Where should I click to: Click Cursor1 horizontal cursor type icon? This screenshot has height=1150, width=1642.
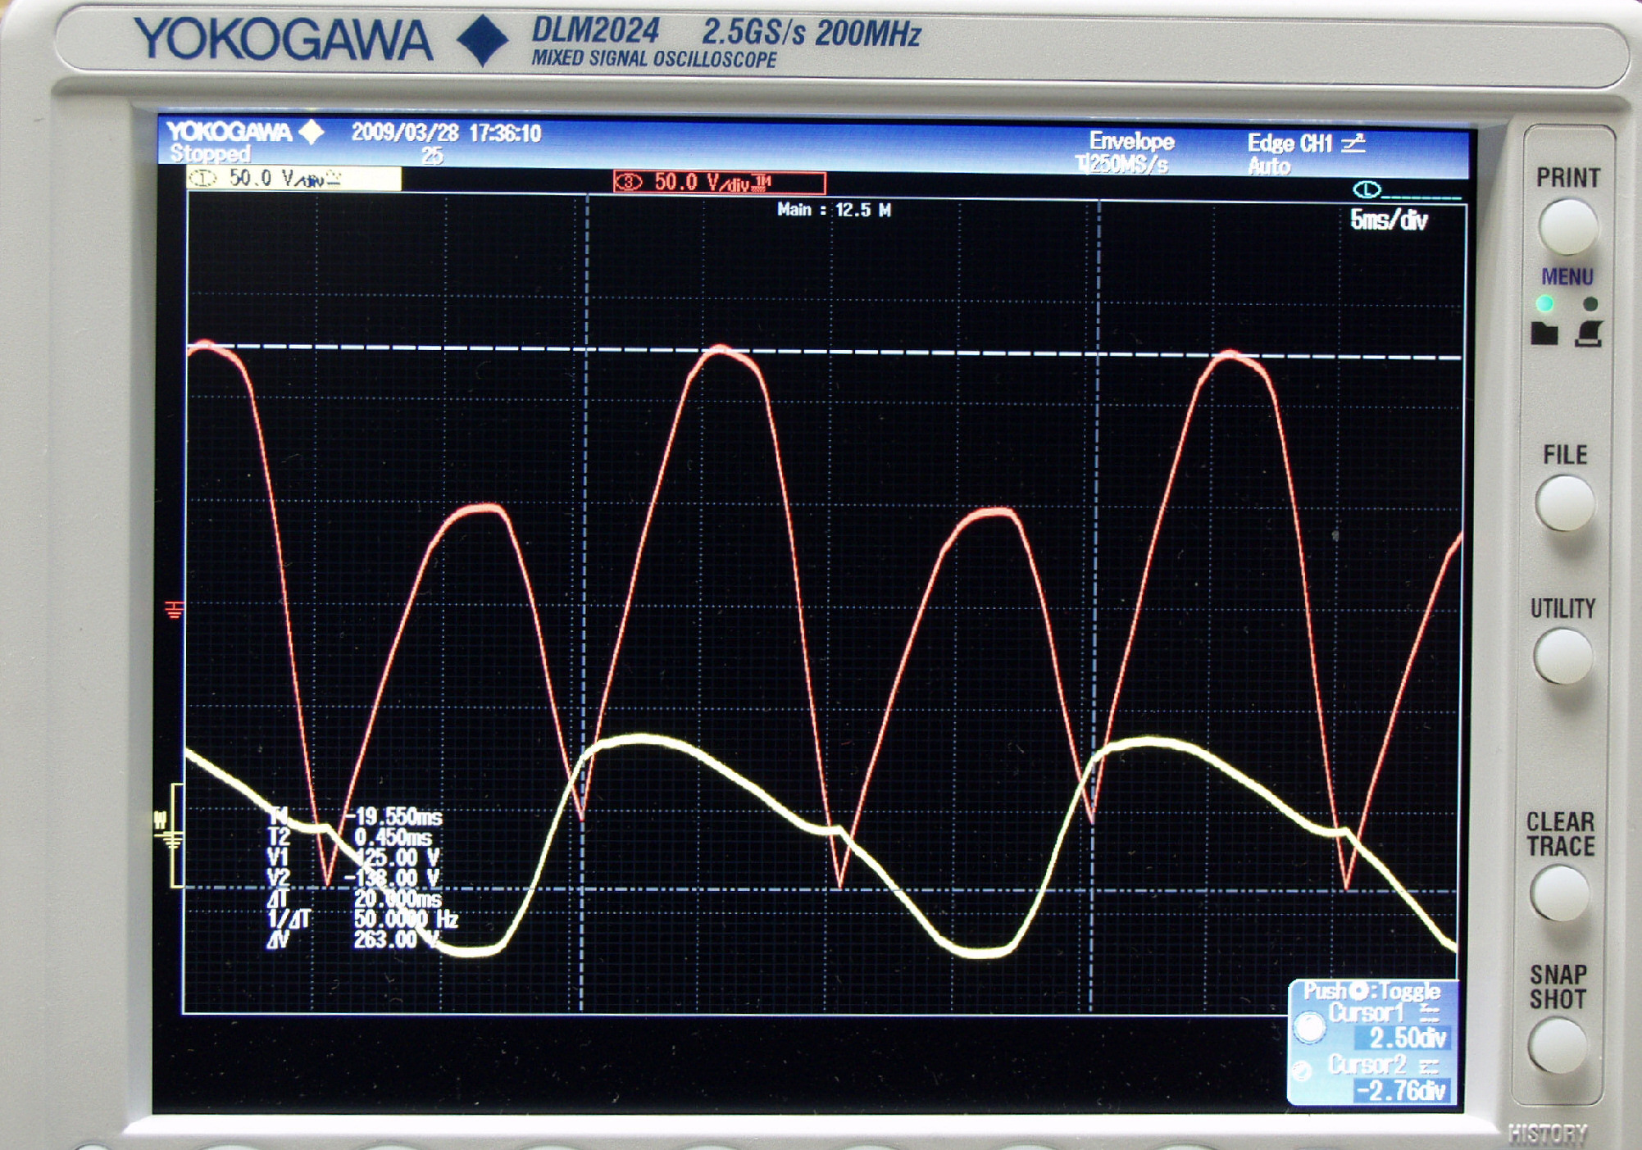tap(1429, 1012)
